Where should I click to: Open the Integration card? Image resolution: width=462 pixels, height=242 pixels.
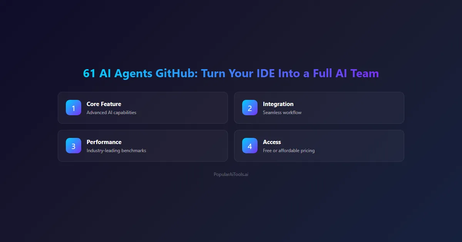(x=319, y=108)
